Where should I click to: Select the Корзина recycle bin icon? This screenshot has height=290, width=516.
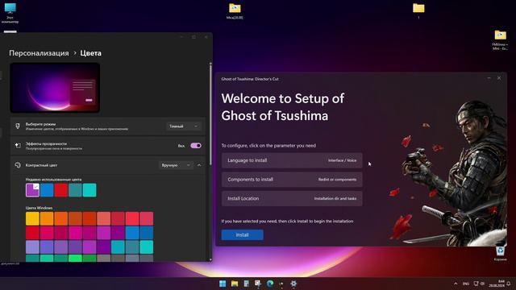point(500,254)
